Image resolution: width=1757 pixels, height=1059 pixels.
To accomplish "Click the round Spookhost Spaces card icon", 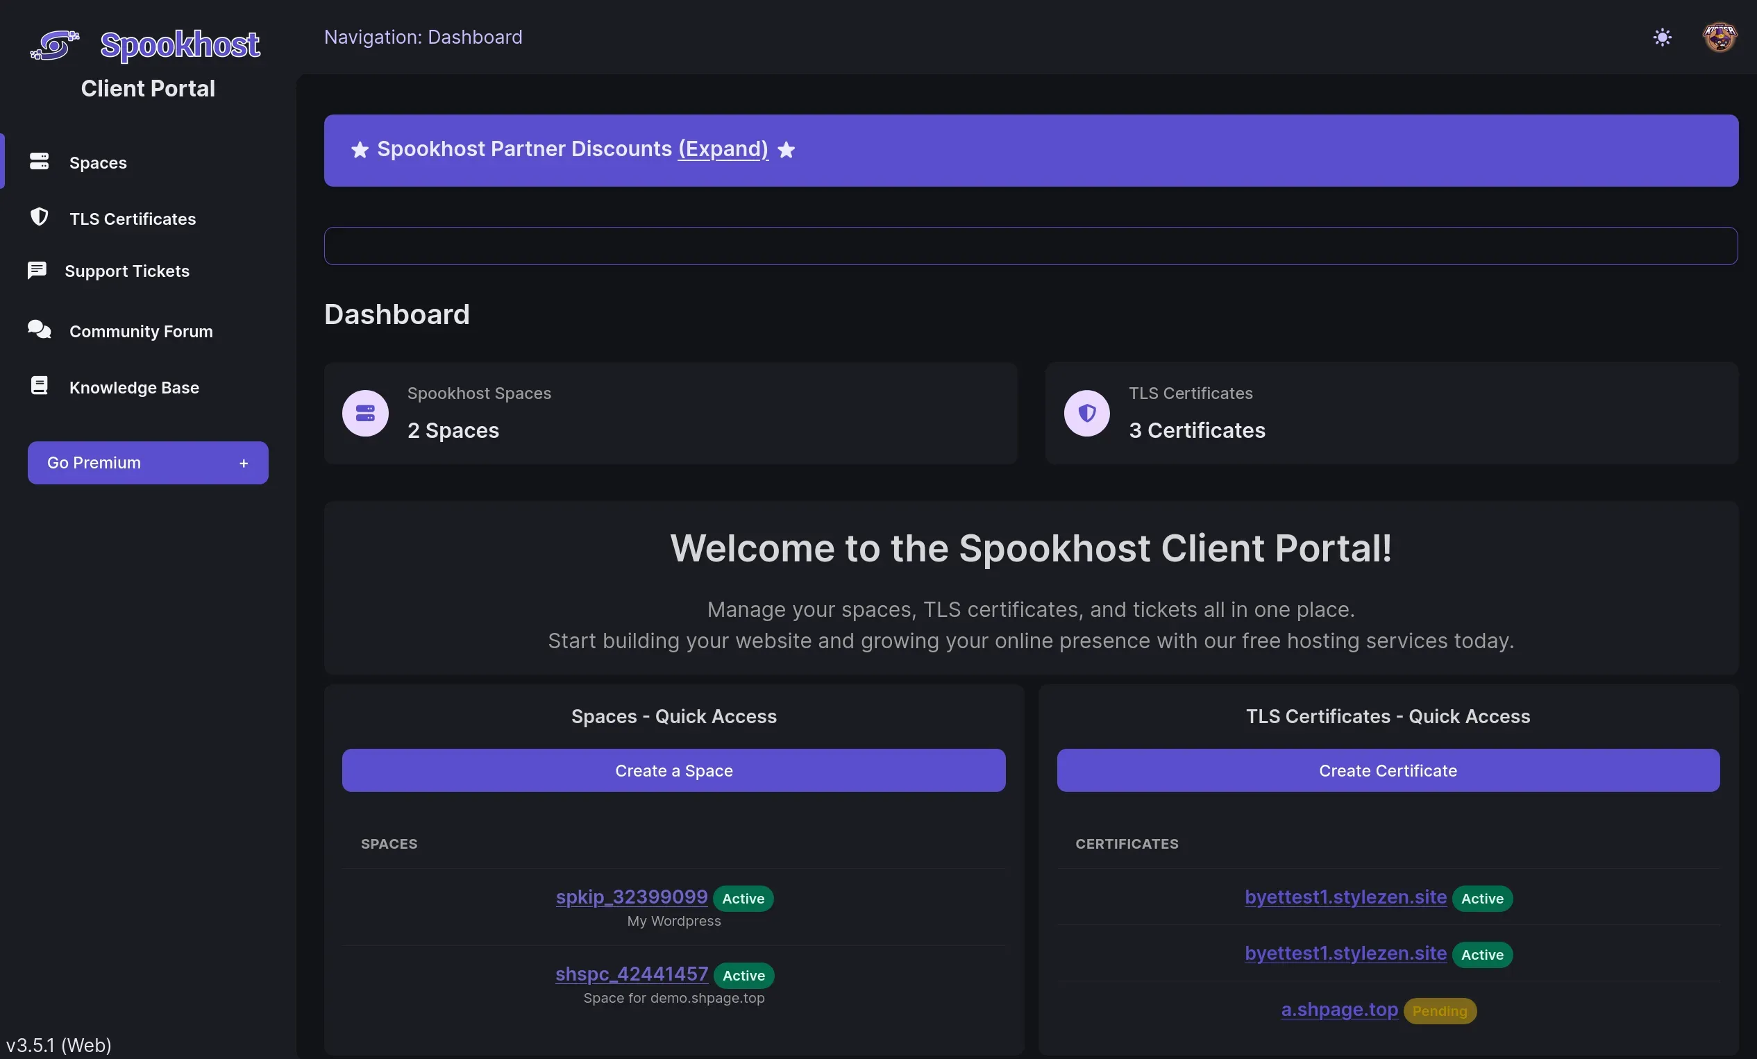I will click(365, 414).
